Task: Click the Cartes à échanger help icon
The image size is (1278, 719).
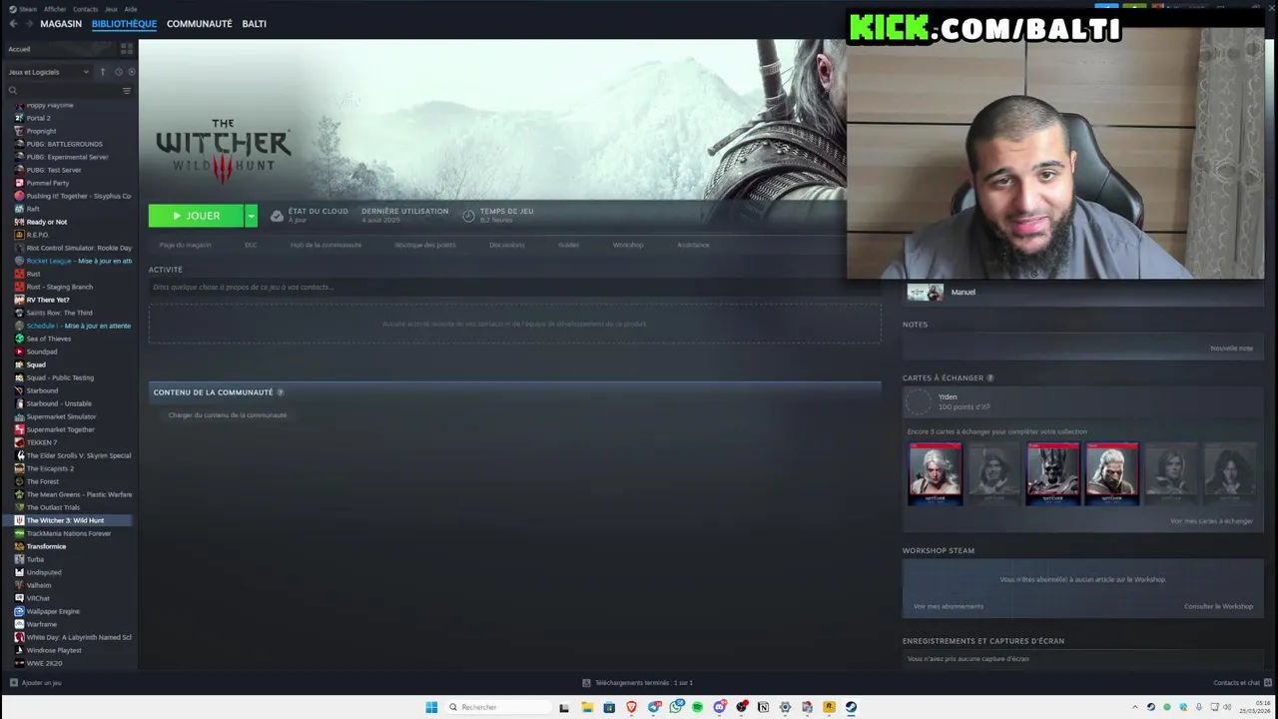Action: coord(990,378)
